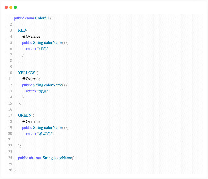Click the YELLOW enum constant
This screenshot has width=208, height=179.
point(27,73)
